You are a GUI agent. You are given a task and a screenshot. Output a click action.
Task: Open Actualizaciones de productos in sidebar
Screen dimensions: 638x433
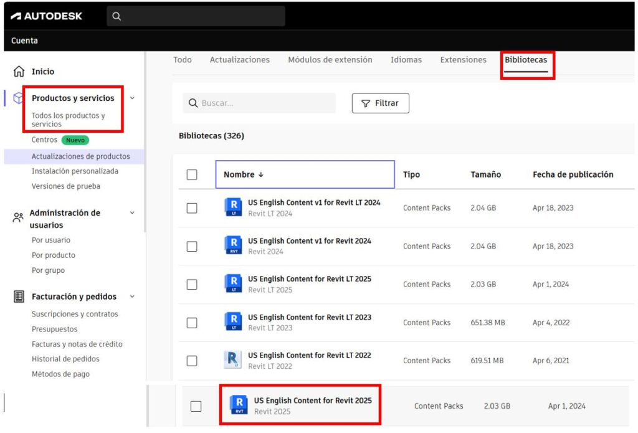pos(80,156)
